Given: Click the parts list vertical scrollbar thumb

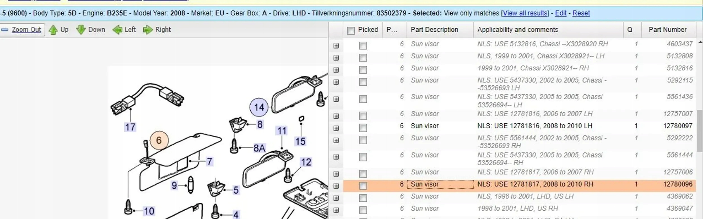Looking at the screenshot, I should pos(700,131).
